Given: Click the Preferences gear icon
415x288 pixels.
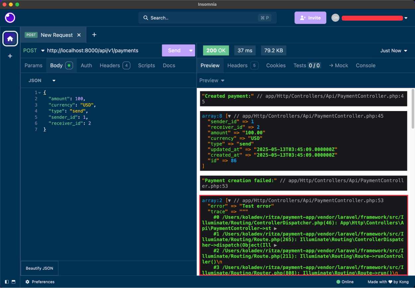Looking at the screenshot, I should point(28,282).
